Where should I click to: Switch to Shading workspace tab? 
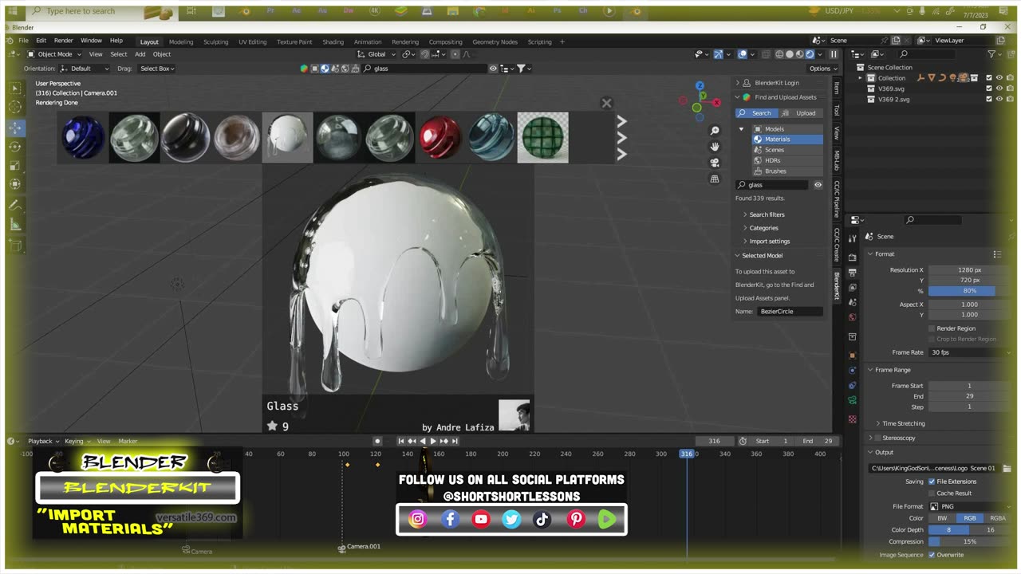point(333,41)
